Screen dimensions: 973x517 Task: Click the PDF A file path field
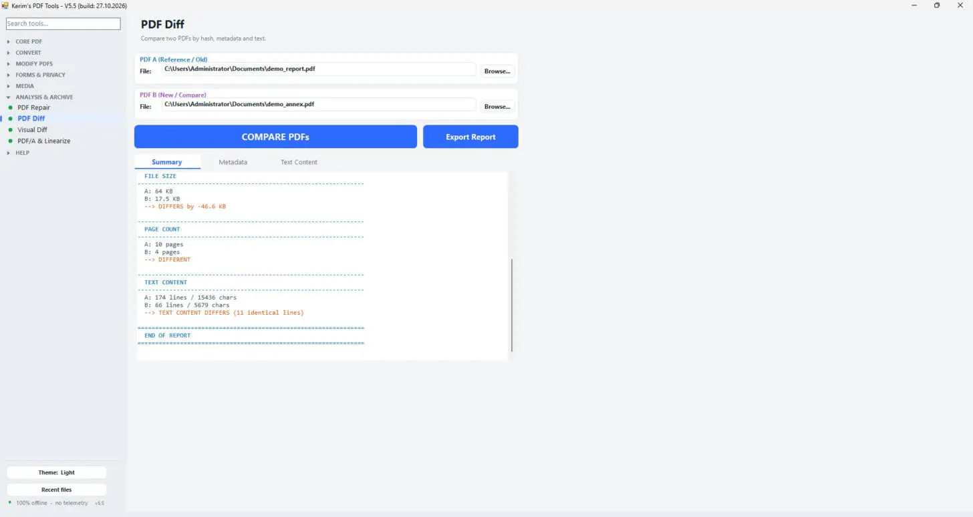click(x=319, y=69)
